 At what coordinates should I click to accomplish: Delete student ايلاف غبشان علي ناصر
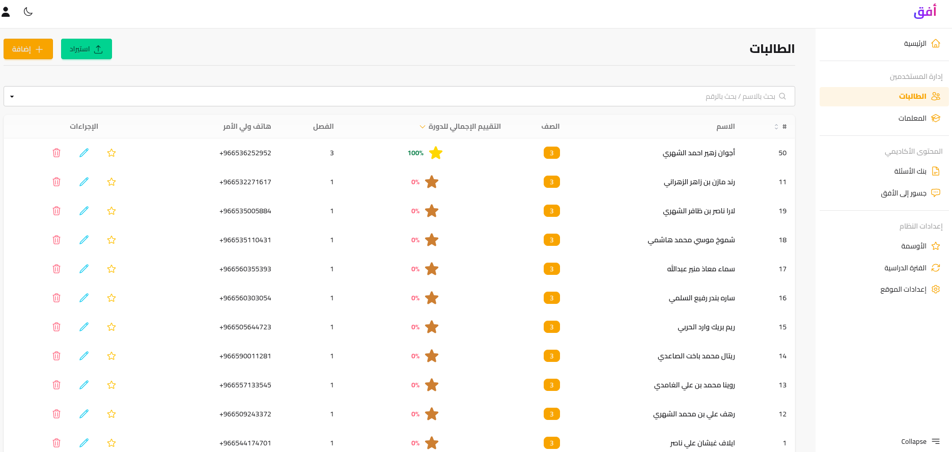click(57, 443)
